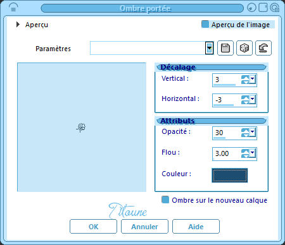Image resolution: width=285 pixels, height=245 pixels.
Task: Open the Flou value dropdown arrow
Action: [253, 153]
